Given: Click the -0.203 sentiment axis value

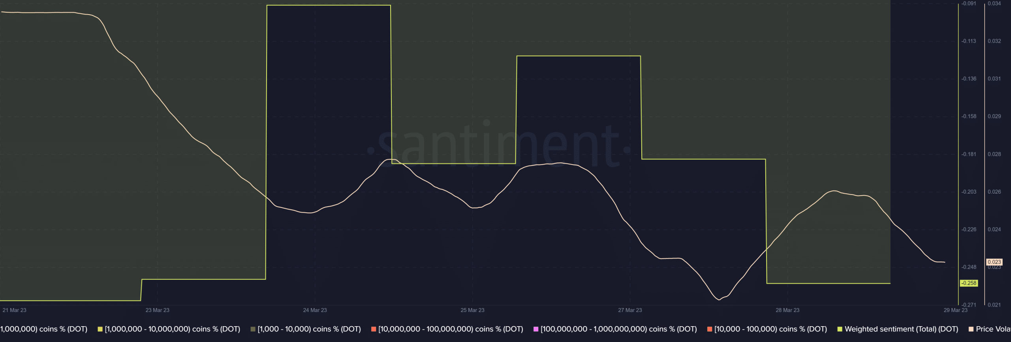Looking at the screenshot, I should tap(969, 192).
